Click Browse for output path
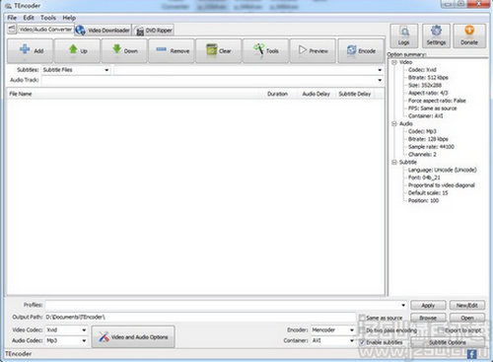 pos(428,318)
